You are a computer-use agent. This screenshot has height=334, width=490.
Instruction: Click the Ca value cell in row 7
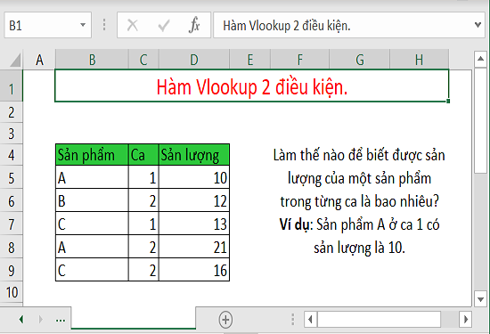coord(143,224)
